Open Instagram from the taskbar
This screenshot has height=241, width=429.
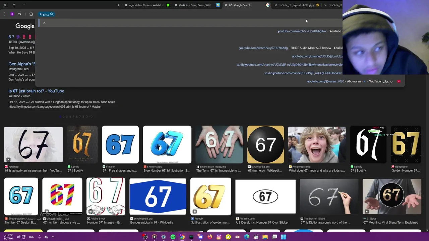click(219, 237)
